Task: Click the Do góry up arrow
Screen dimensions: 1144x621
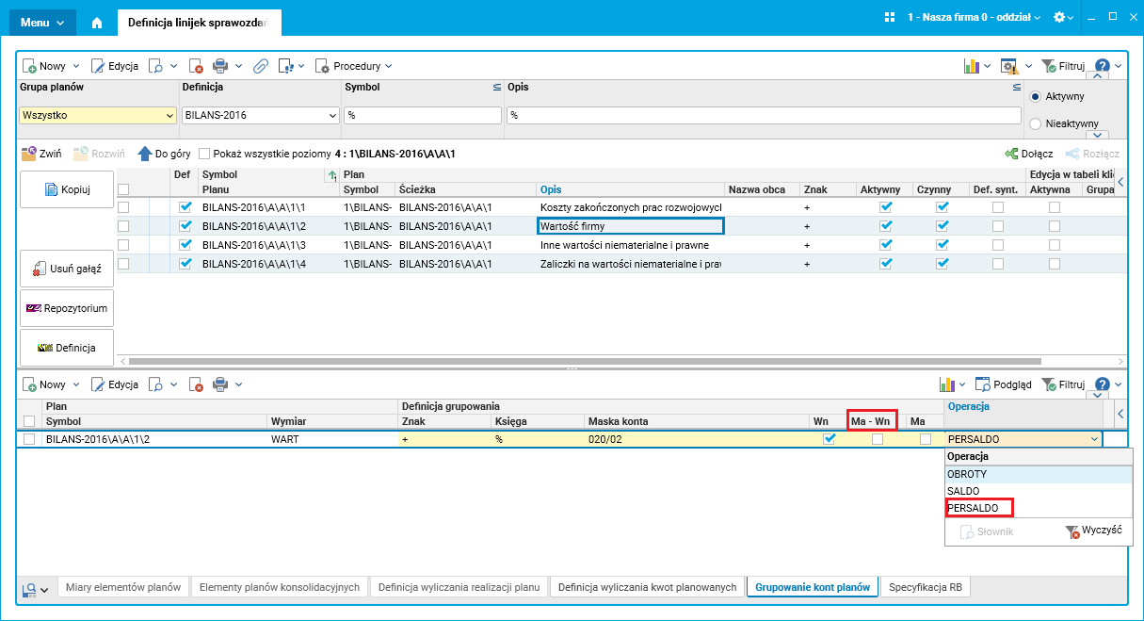Action: click(144, 153)
